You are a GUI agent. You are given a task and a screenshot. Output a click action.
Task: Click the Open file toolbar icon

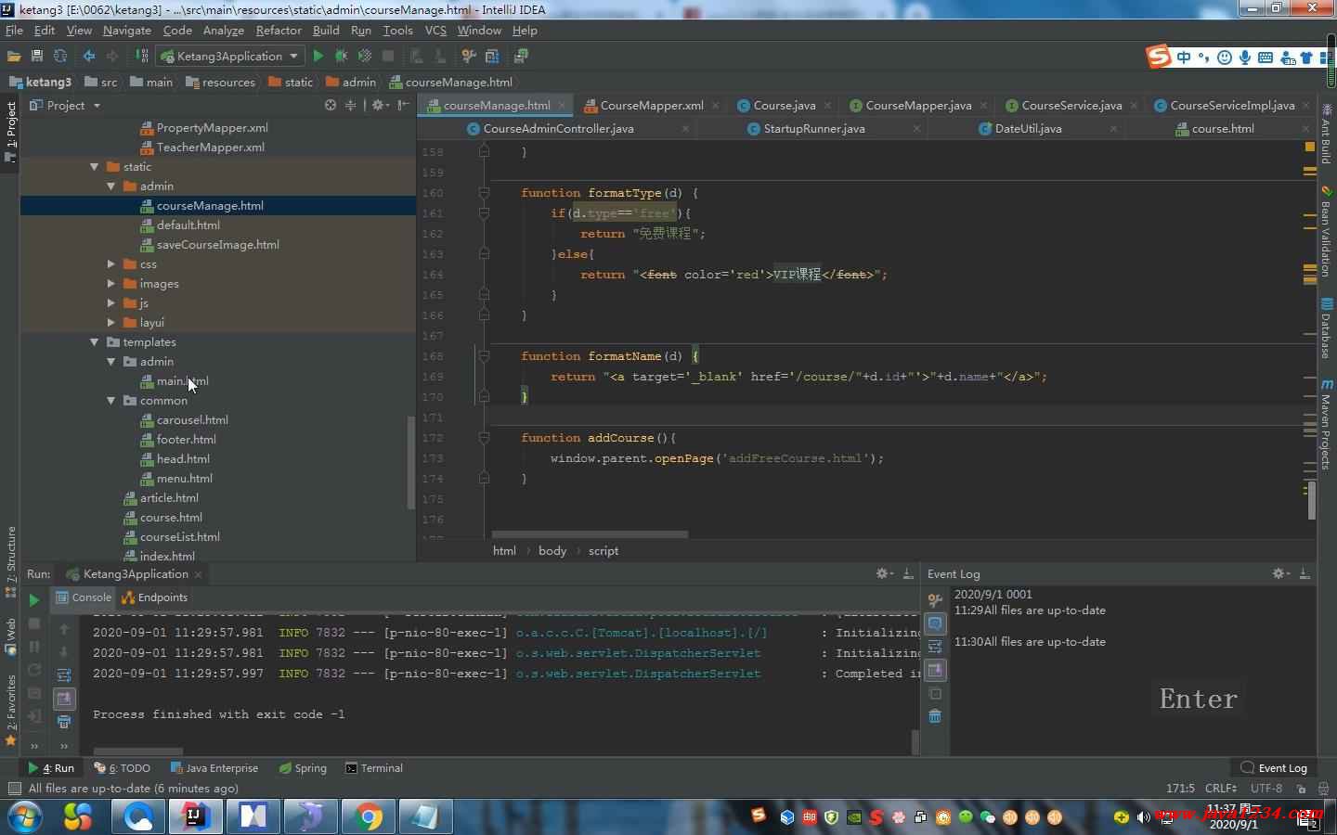[14, 57]
